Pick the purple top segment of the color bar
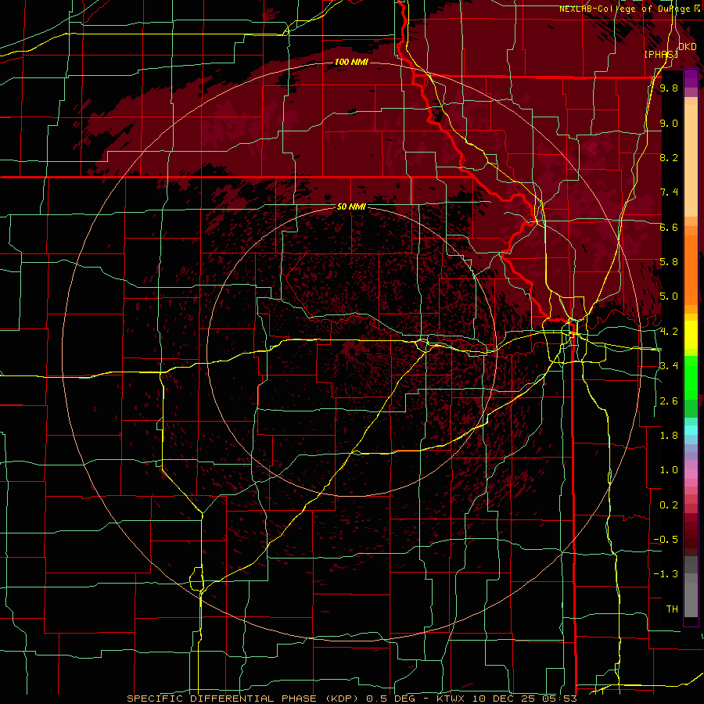 (x=691, y=79)
